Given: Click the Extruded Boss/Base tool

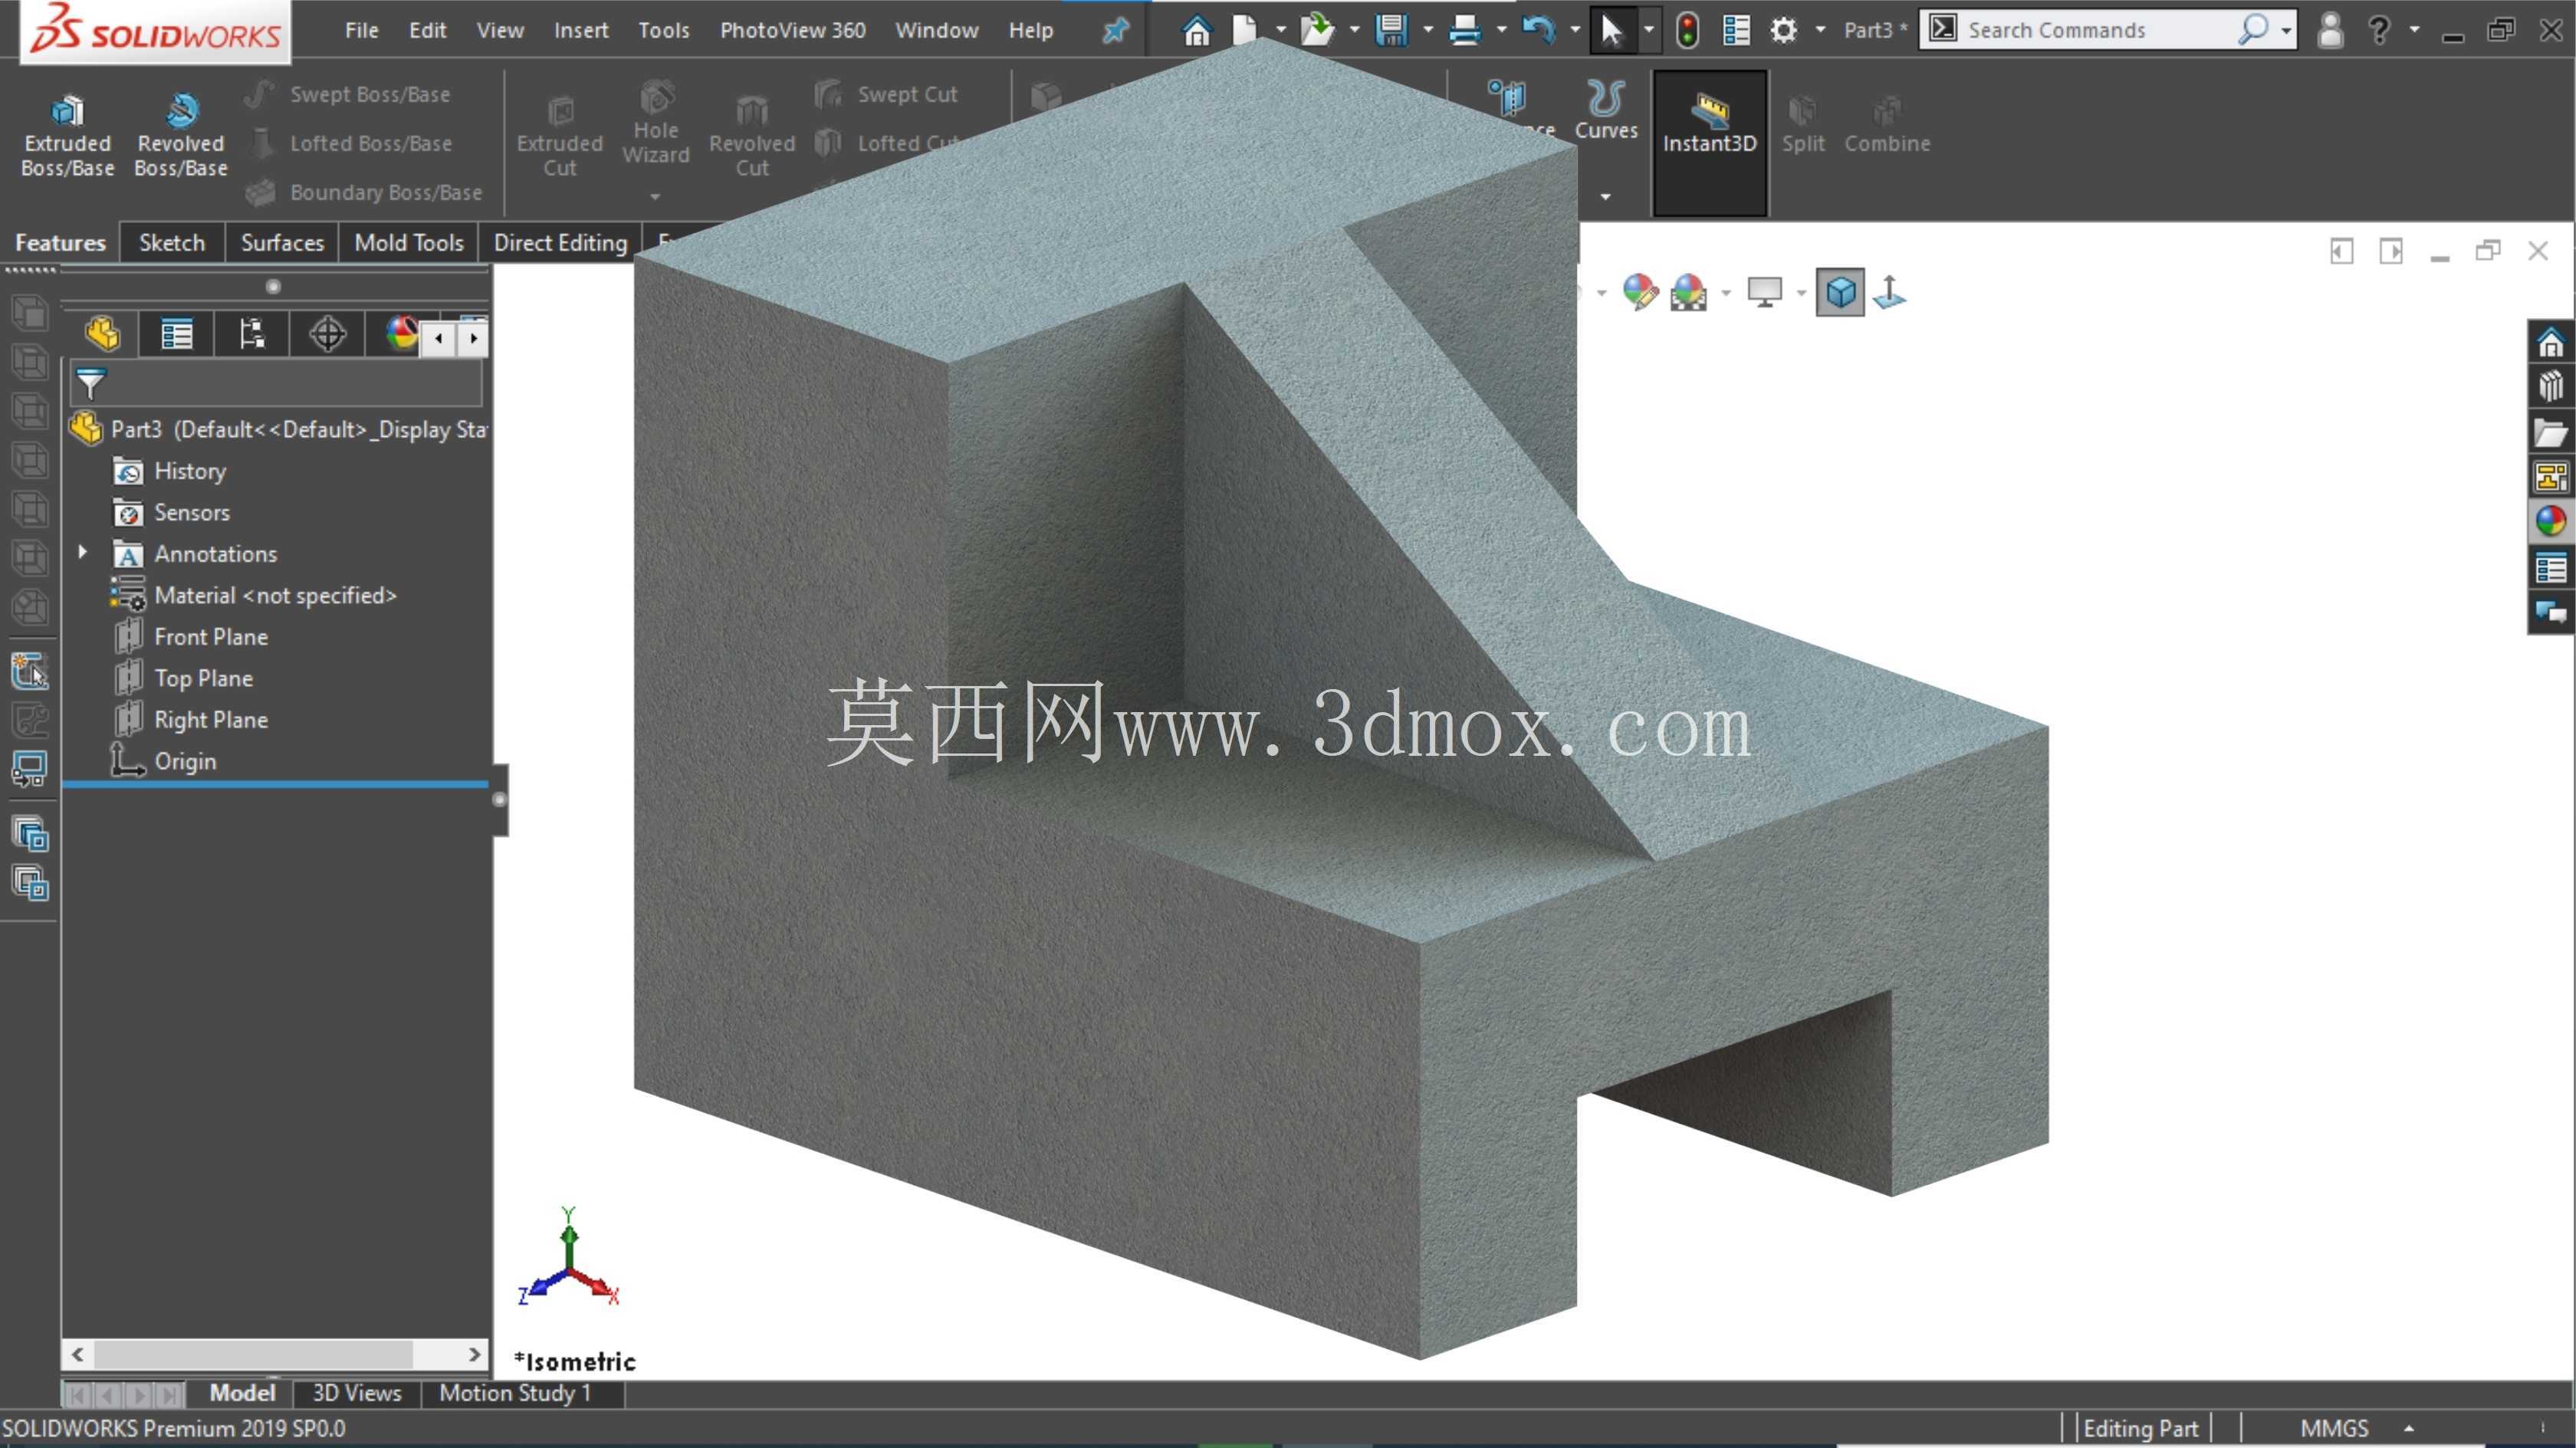Looking at the screenshot, I should (x=67, y=136).
